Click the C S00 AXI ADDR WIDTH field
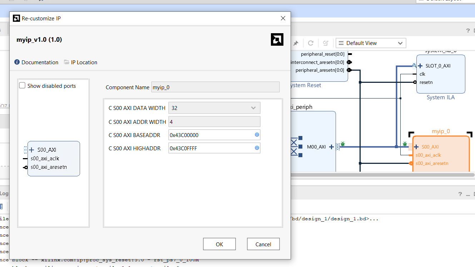The height and width of the screenshot is (267, 475). point(214,122)
